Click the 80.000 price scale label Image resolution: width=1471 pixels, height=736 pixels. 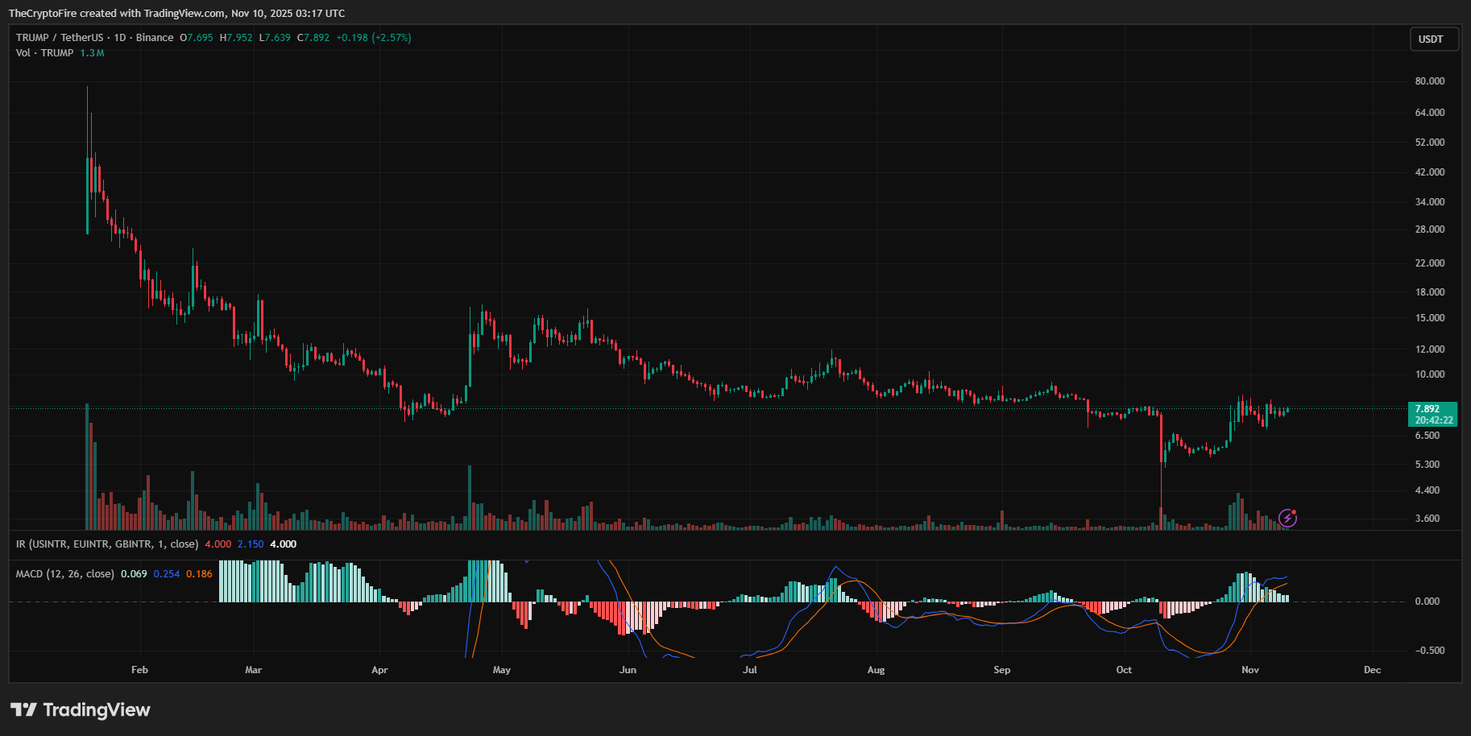pyautogui.click(x=1430, y=81)
